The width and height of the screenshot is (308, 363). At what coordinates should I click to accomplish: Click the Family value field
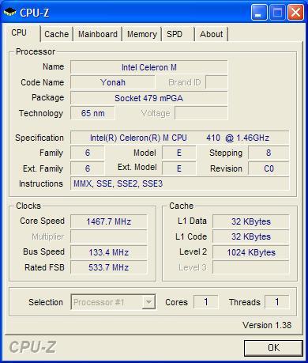point(88,153)
